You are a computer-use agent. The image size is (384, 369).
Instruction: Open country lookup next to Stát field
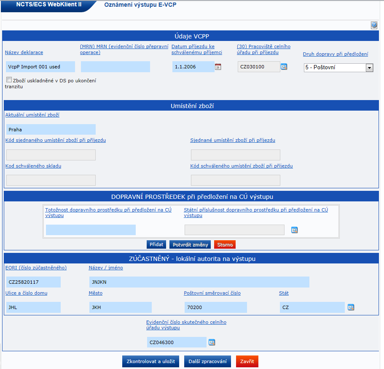pyautogui.click(x=351, y=307)
